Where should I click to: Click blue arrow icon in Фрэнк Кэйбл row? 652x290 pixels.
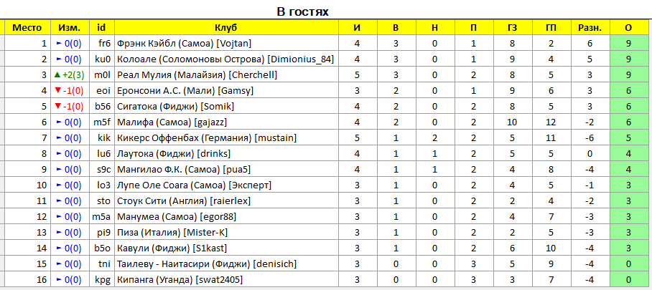pos(58,44)
